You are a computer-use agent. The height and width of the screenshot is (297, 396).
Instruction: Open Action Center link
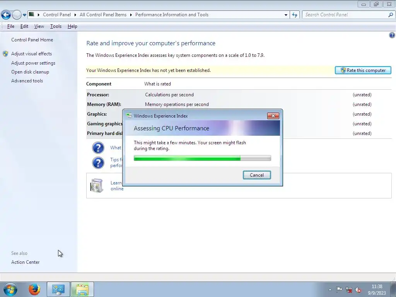tap(25, 262)
